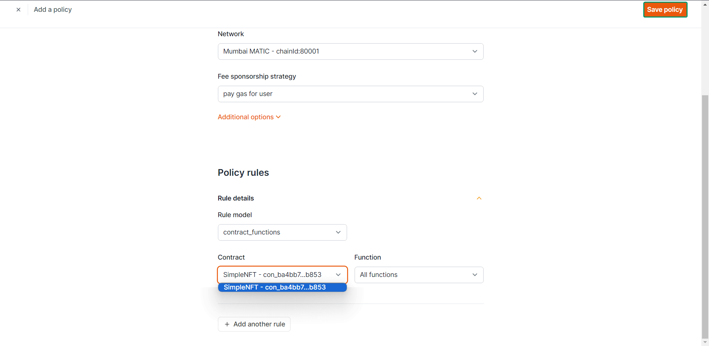Close the Add a policy dialog
This screenshot has height=346, width=709.
[18, 10]
